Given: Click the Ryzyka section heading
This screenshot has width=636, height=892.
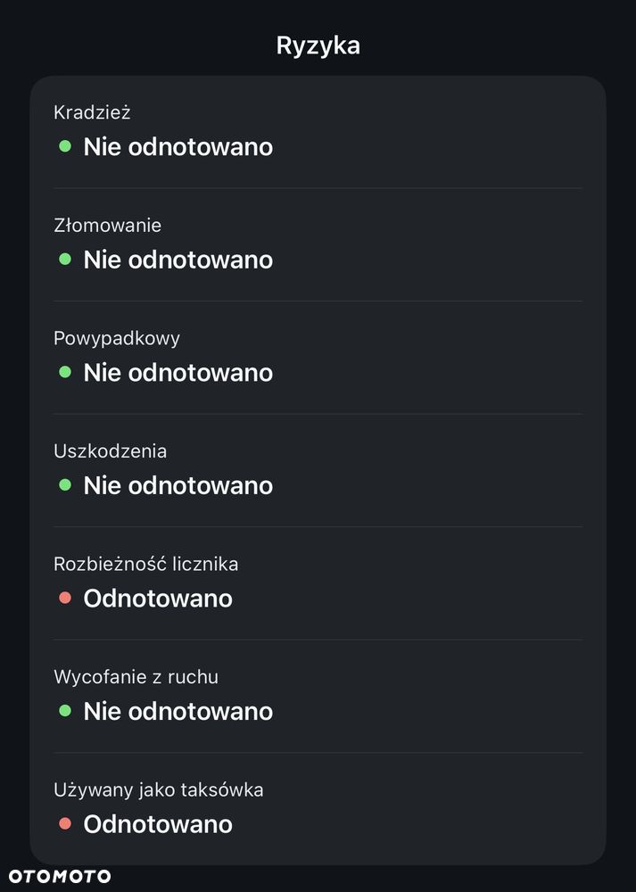Looking at the screenshot, I should coord(318,45).
